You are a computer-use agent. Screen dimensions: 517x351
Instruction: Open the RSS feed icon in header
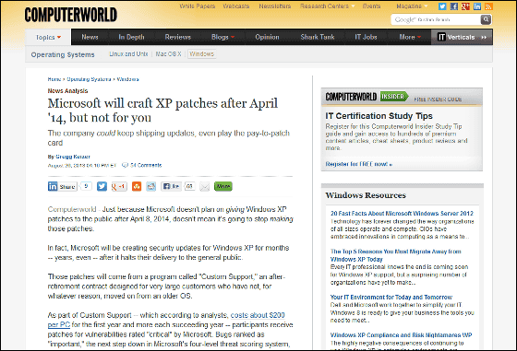[x=488, y=6]
